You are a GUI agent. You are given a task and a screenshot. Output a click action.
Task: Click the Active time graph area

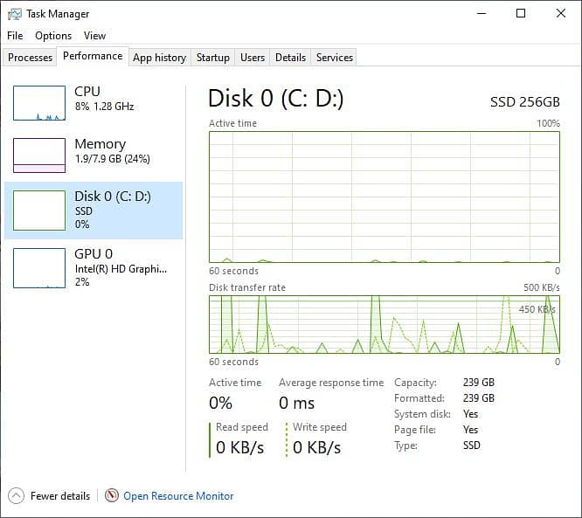pyautogui.click(x=385, y=197)
